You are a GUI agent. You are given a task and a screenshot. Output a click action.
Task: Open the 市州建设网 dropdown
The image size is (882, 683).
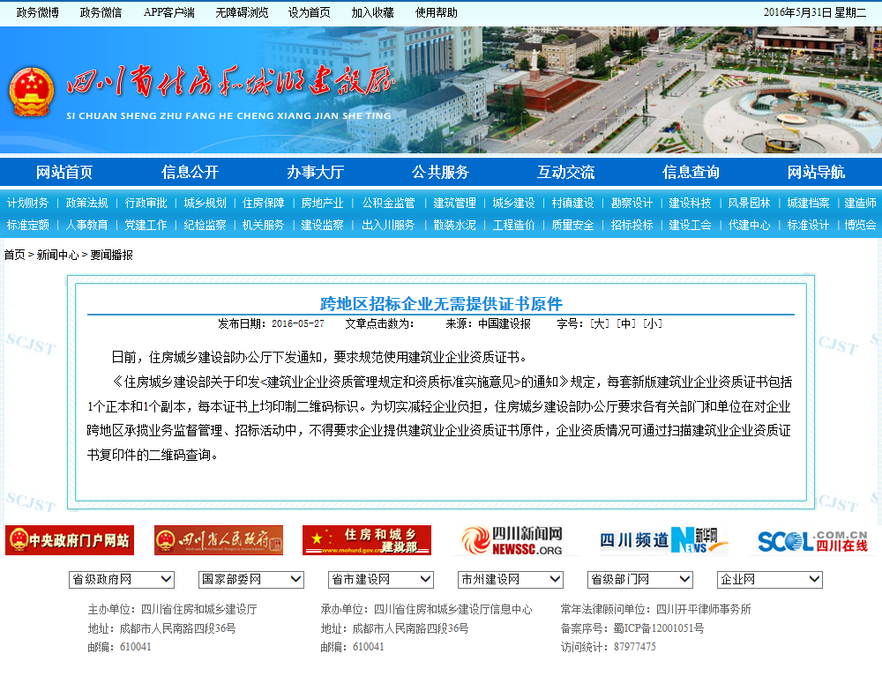(511, 579)
